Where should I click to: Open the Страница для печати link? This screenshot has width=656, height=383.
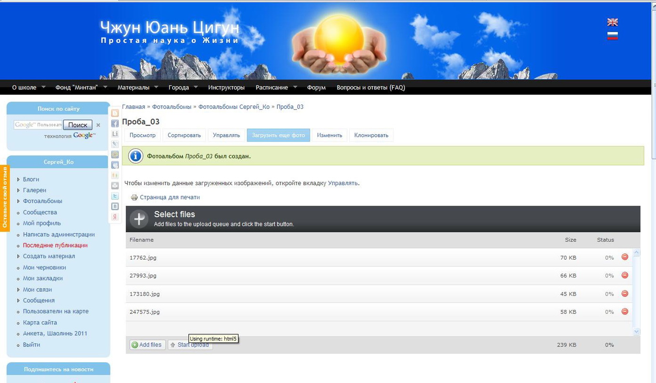[170, 197]
